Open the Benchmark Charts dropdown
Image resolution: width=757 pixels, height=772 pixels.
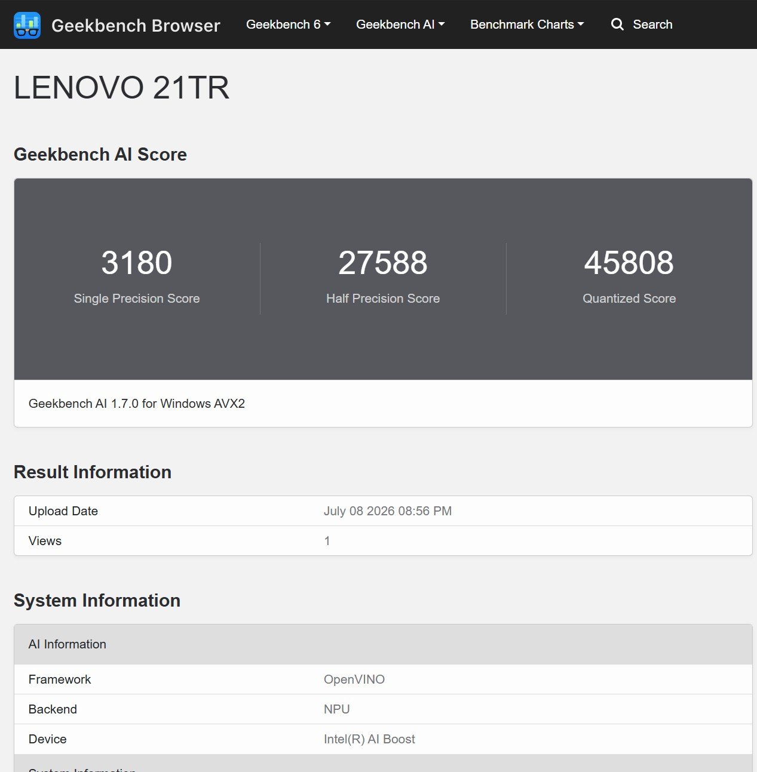527,24
